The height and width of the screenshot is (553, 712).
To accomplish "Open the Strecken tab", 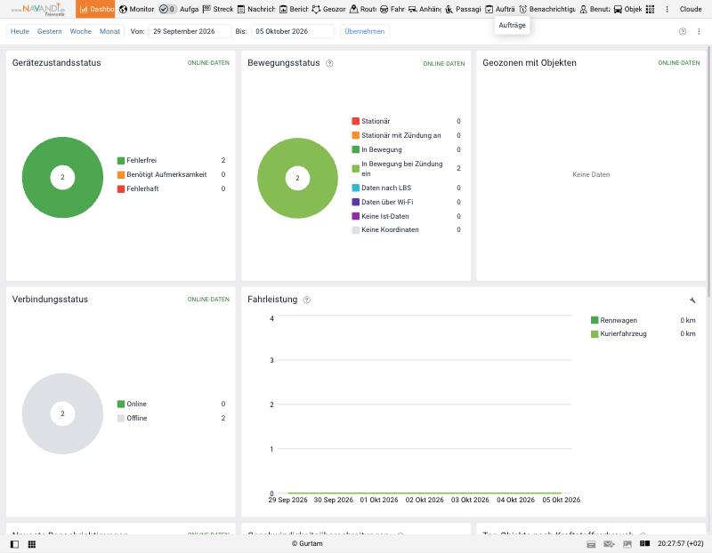I will coord(217,9).
